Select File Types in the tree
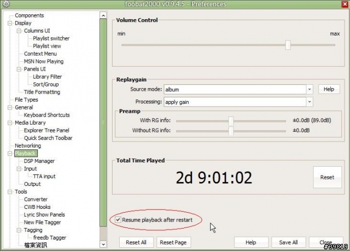 pos(26,100)
